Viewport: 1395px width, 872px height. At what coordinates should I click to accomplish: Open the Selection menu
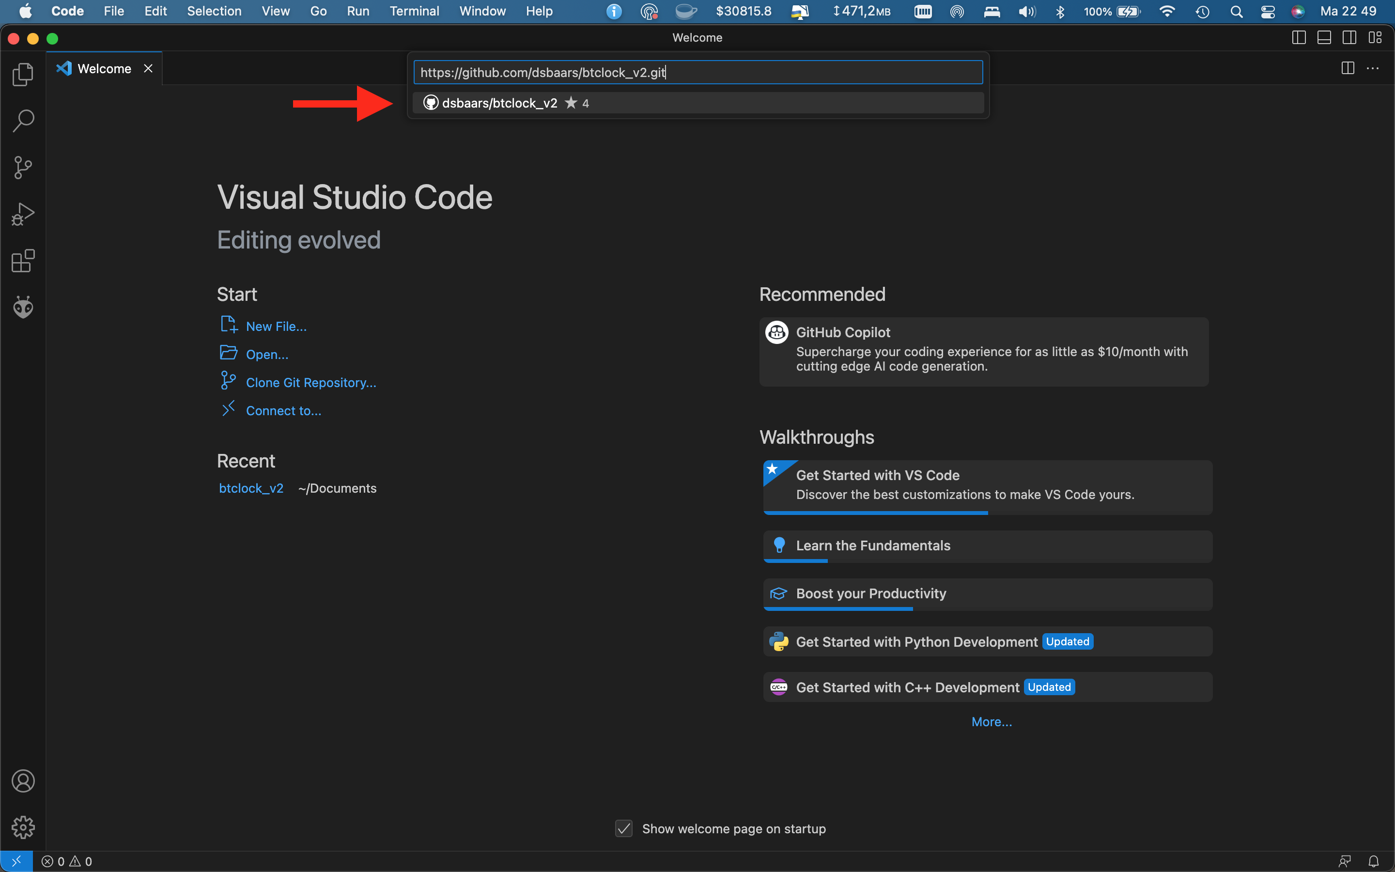pyautogui.click(x=214, y=11)
